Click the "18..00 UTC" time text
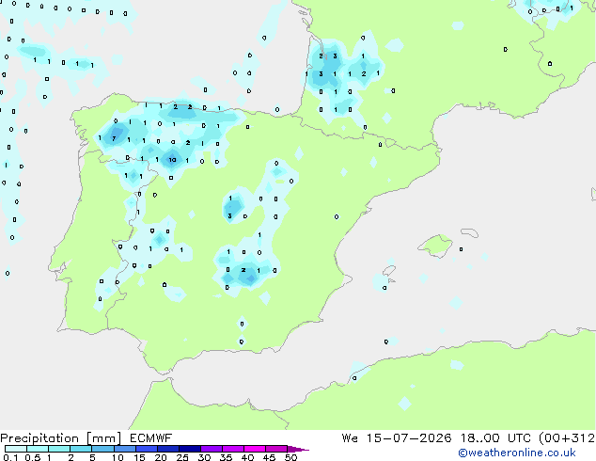The image size is (596, 461). 495,438
